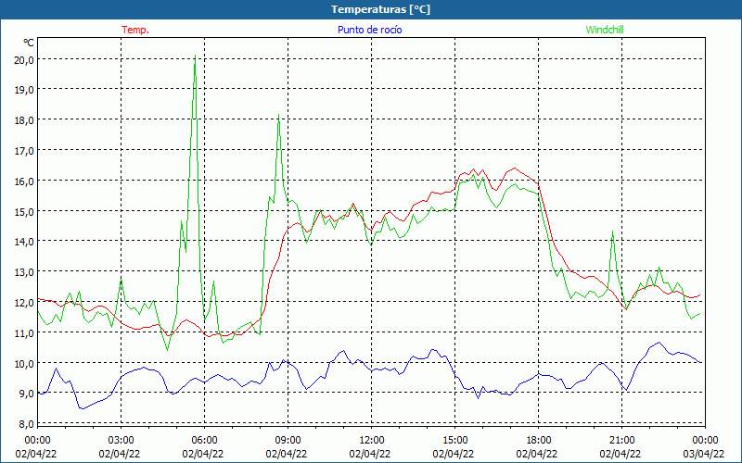The height and width of the screenshot is (463, 742).
Task: Click the 8,0 value on the y-axis
Action: [x=27, y=424]
